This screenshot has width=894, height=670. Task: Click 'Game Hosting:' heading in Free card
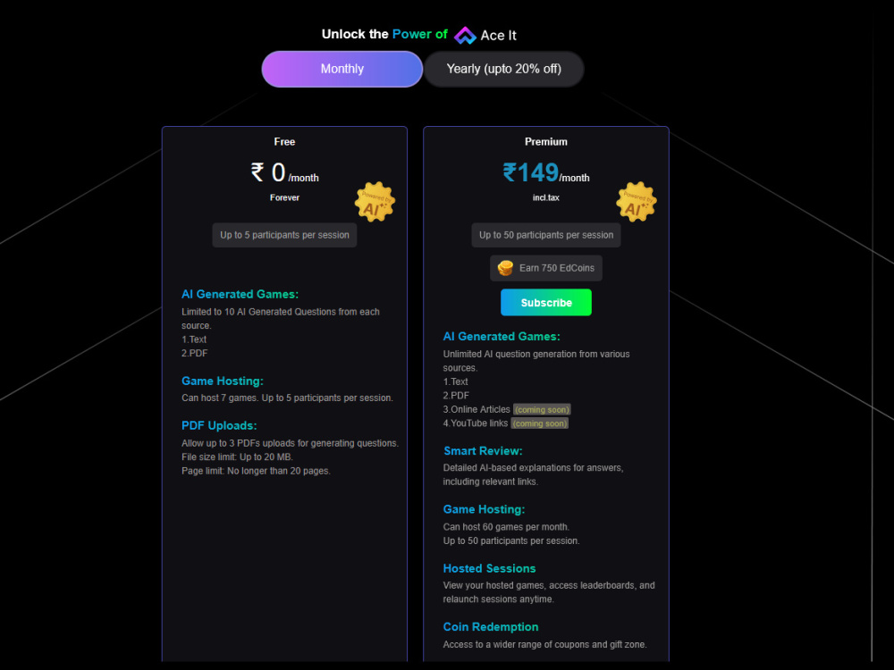point(223,381)
